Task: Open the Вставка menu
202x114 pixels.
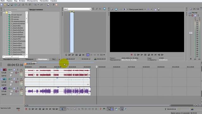Action: [x=22, y=1]
